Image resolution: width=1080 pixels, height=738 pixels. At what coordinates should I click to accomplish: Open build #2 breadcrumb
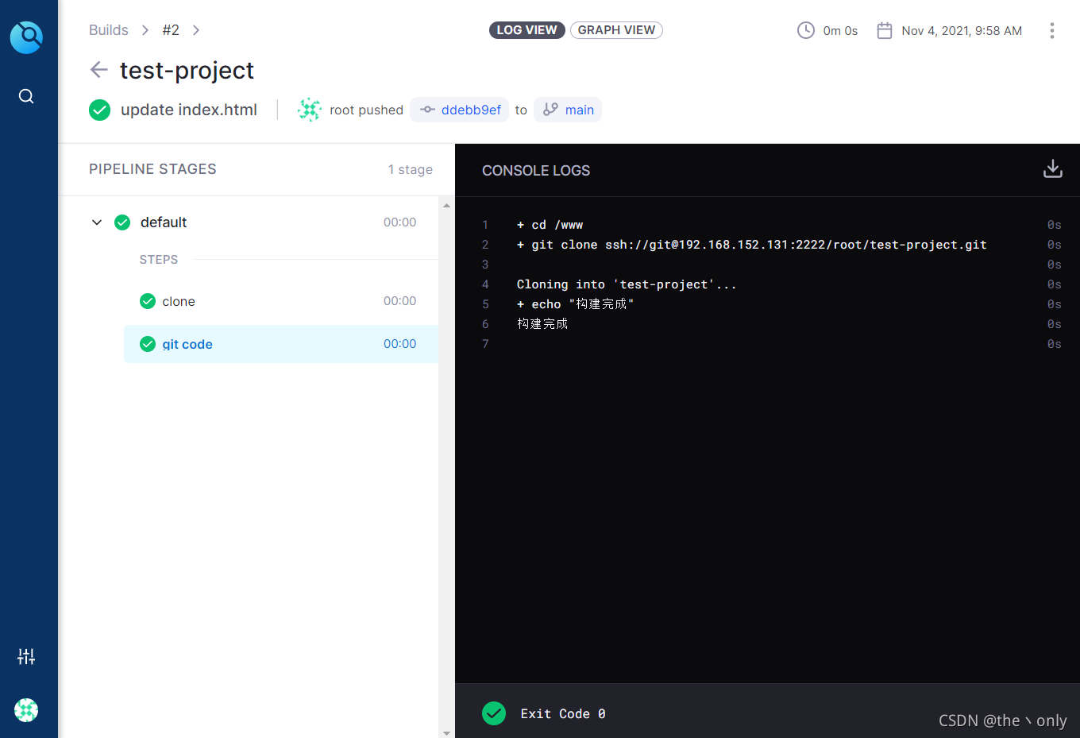point(171,30)
